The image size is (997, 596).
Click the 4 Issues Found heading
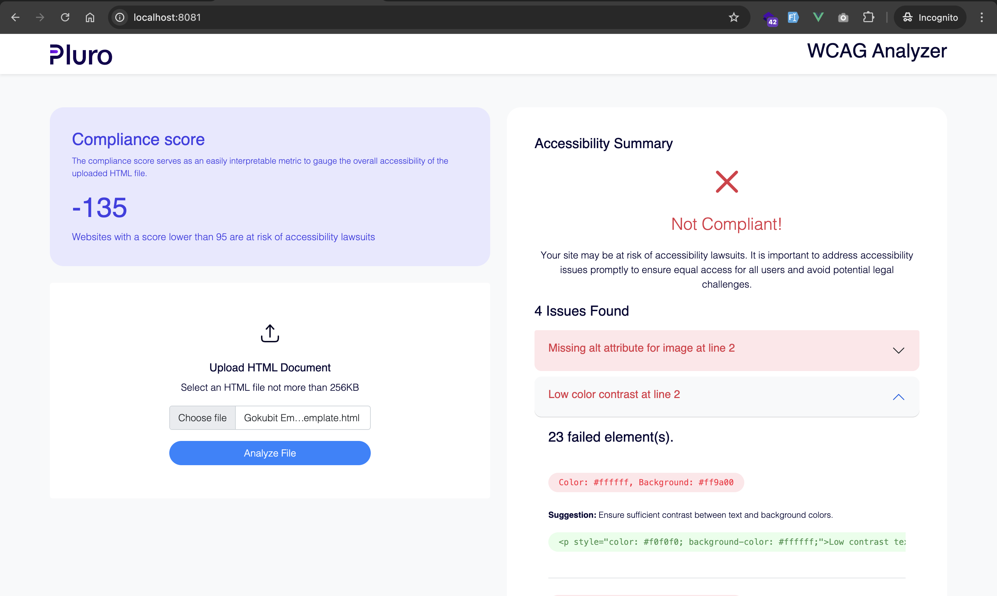pos(581,311)
